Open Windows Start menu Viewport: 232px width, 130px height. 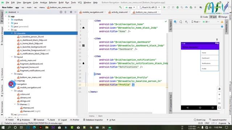click(x=3, y=127)
